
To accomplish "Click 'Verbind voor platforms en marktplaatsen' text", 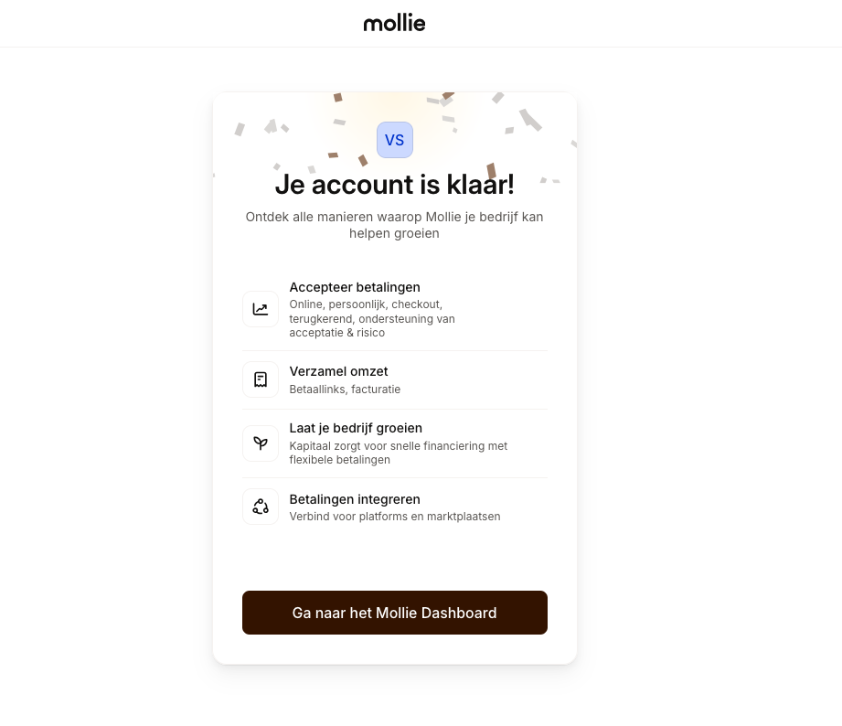I will pos(395,517).
